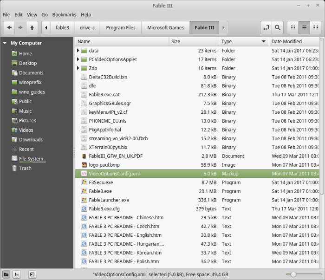The width and height of the screenshot is (325, 280).
Task: Click the vertical scrollbar of file list
Action: tap(322, 116)
